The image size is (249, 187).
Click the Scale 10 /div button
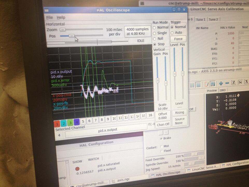163,107
